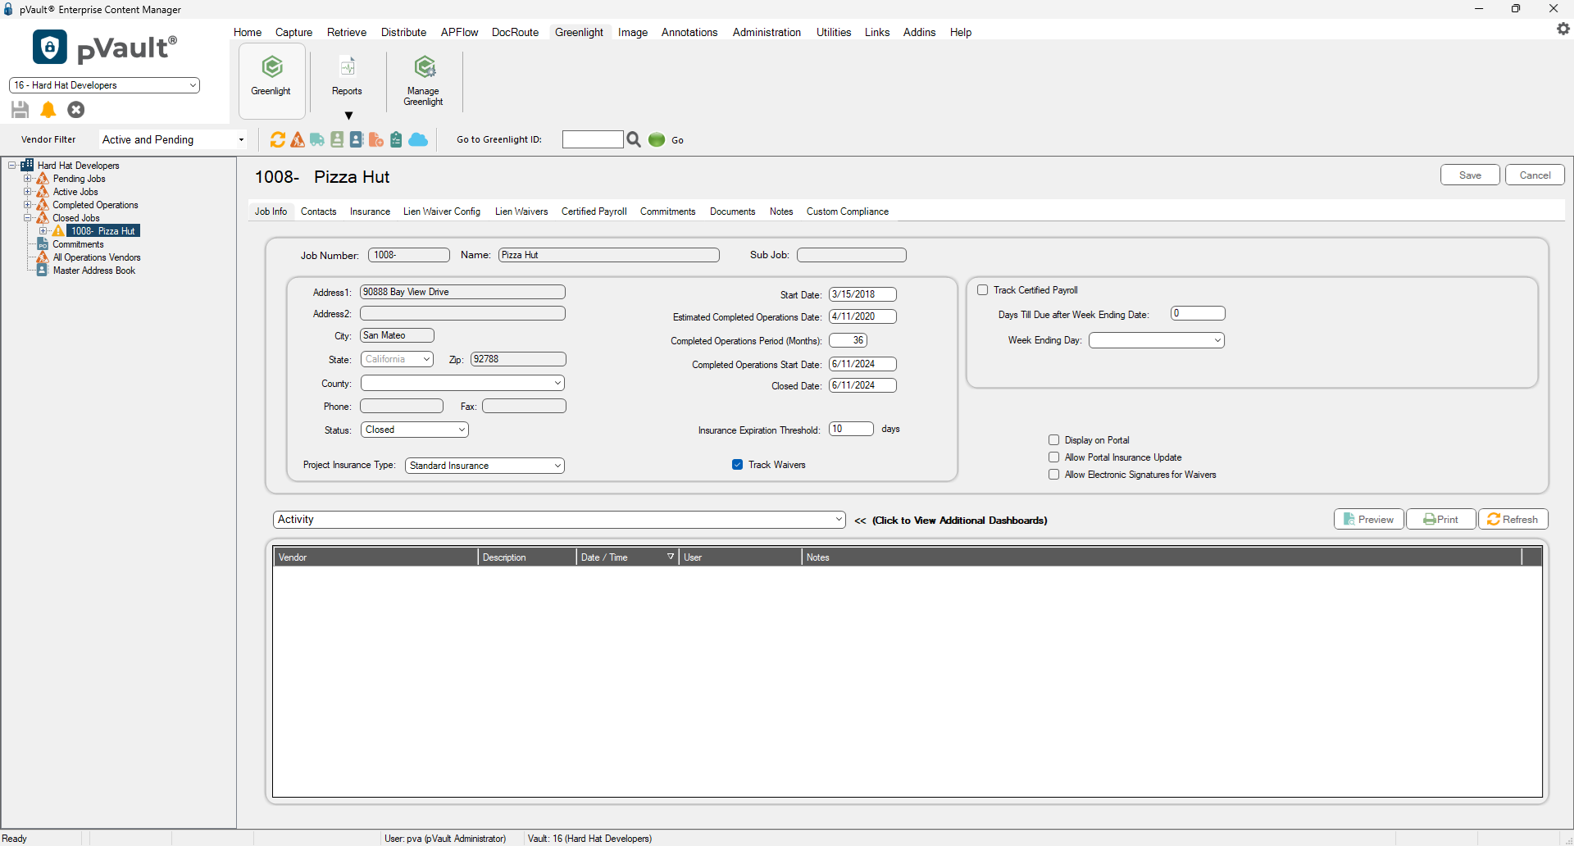Check Allow Portal Insurance Update

[1054, 457]
